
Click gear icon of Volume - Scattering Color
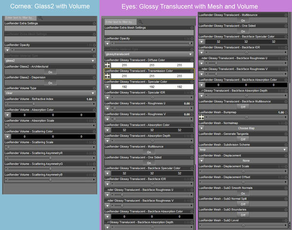(94, 131)
